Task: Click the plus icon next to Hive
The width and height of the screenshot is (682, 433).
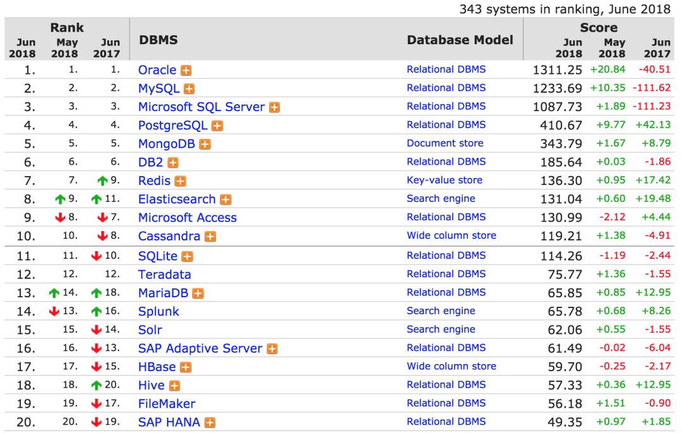Action: (174, 386)
